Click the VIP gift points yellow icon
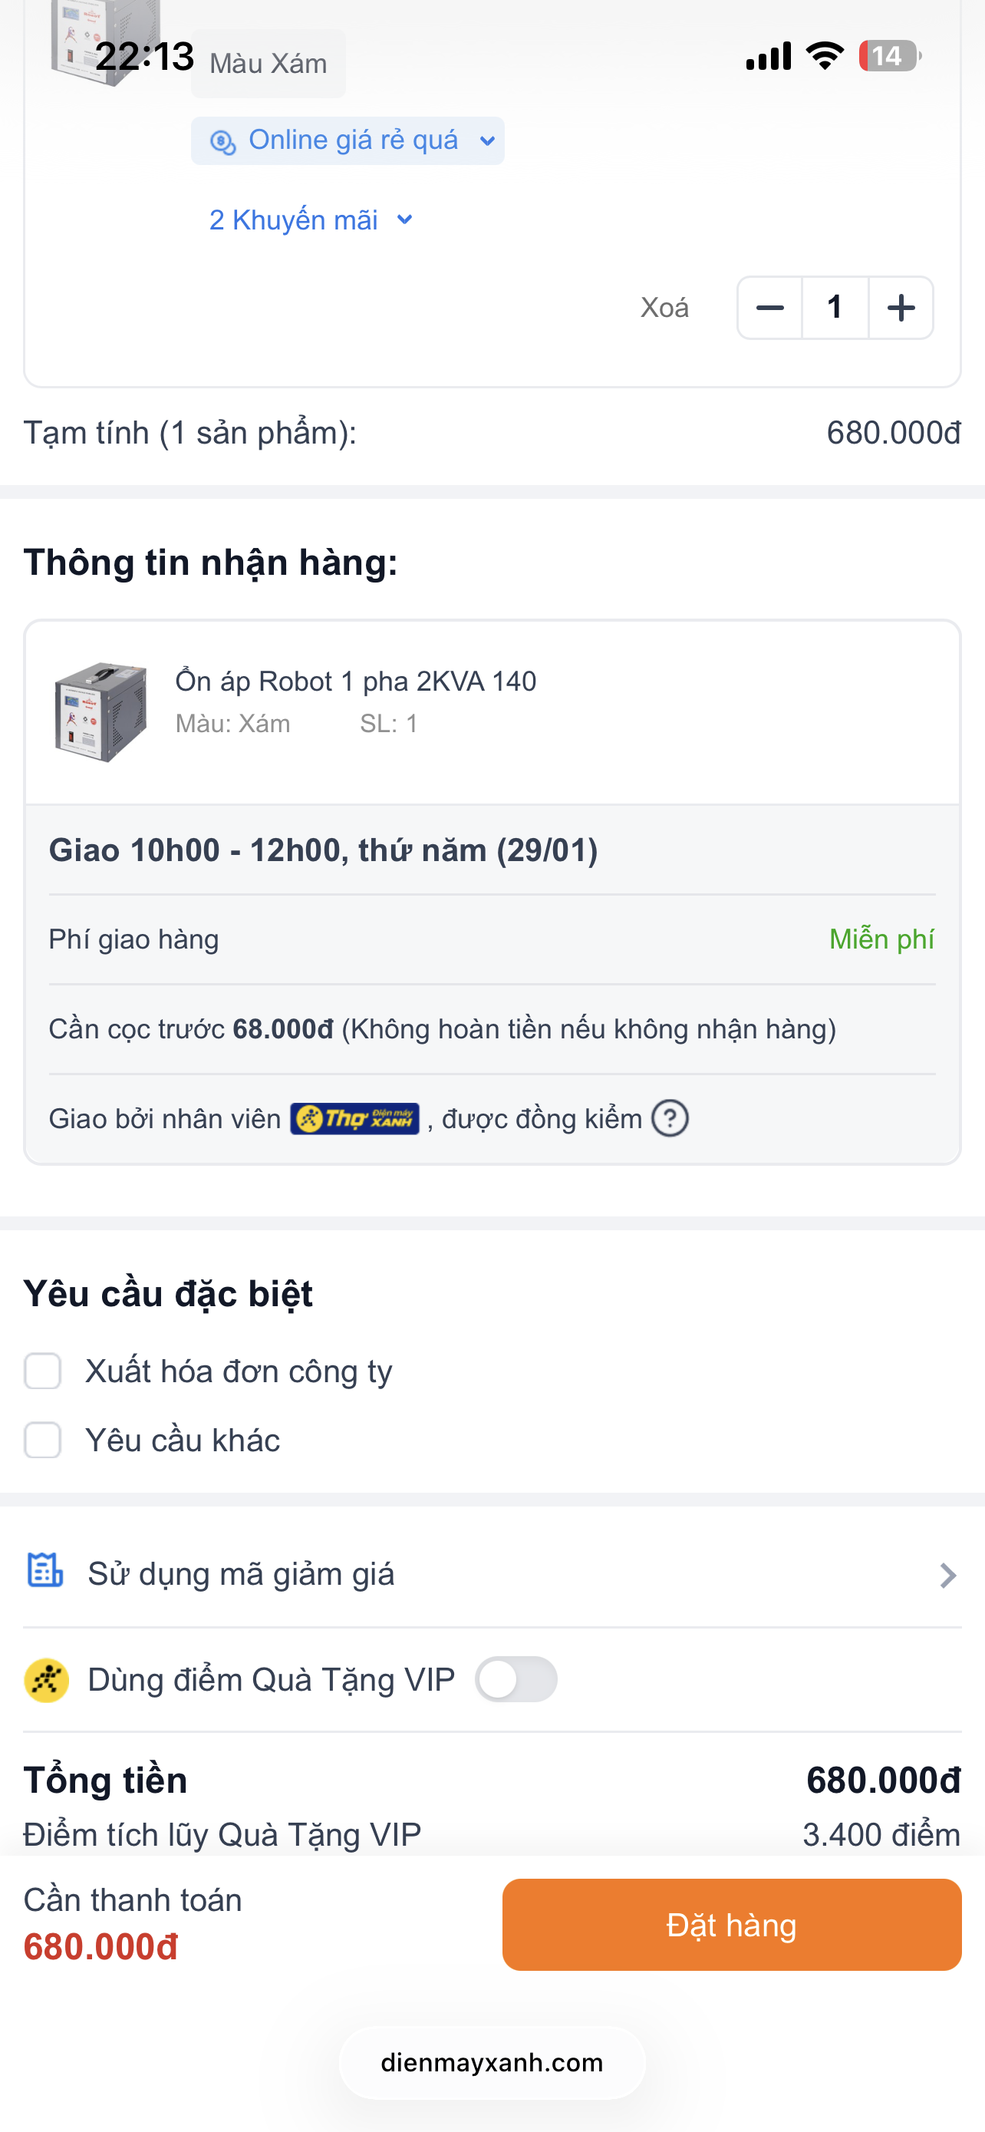This screenshot has height=2132, width=985. pyautogui.click(x=46, y=1680)
